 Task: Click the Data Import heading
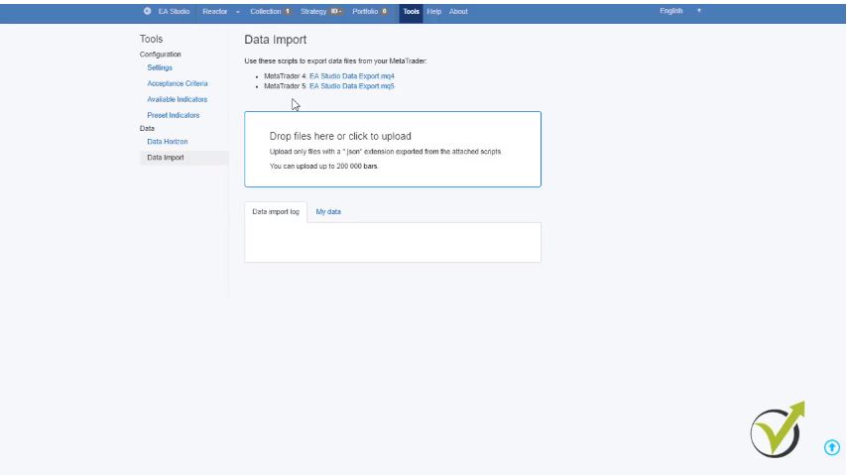click(276, 40)
